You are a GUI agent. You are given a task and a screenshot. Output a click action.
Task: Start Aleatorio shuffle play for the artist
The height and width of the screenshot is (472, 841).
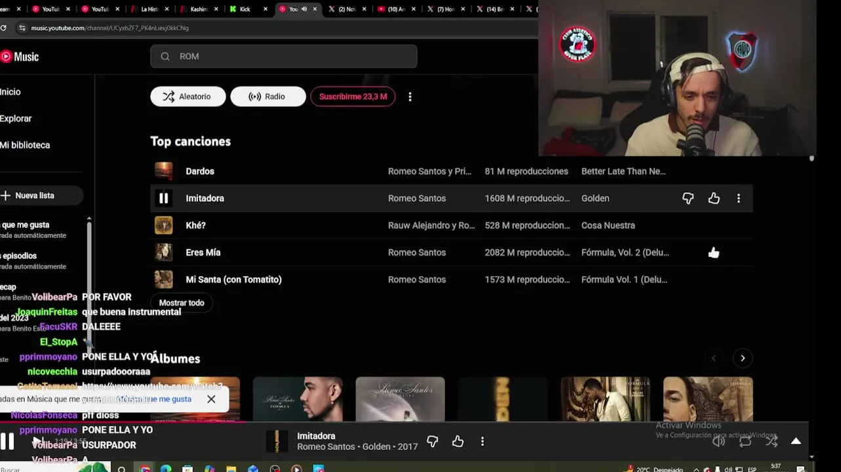pyautogui.click(x=188, y=96)
